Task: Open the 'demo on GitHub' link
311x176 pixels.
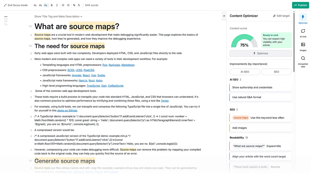Action: (67, 111)
